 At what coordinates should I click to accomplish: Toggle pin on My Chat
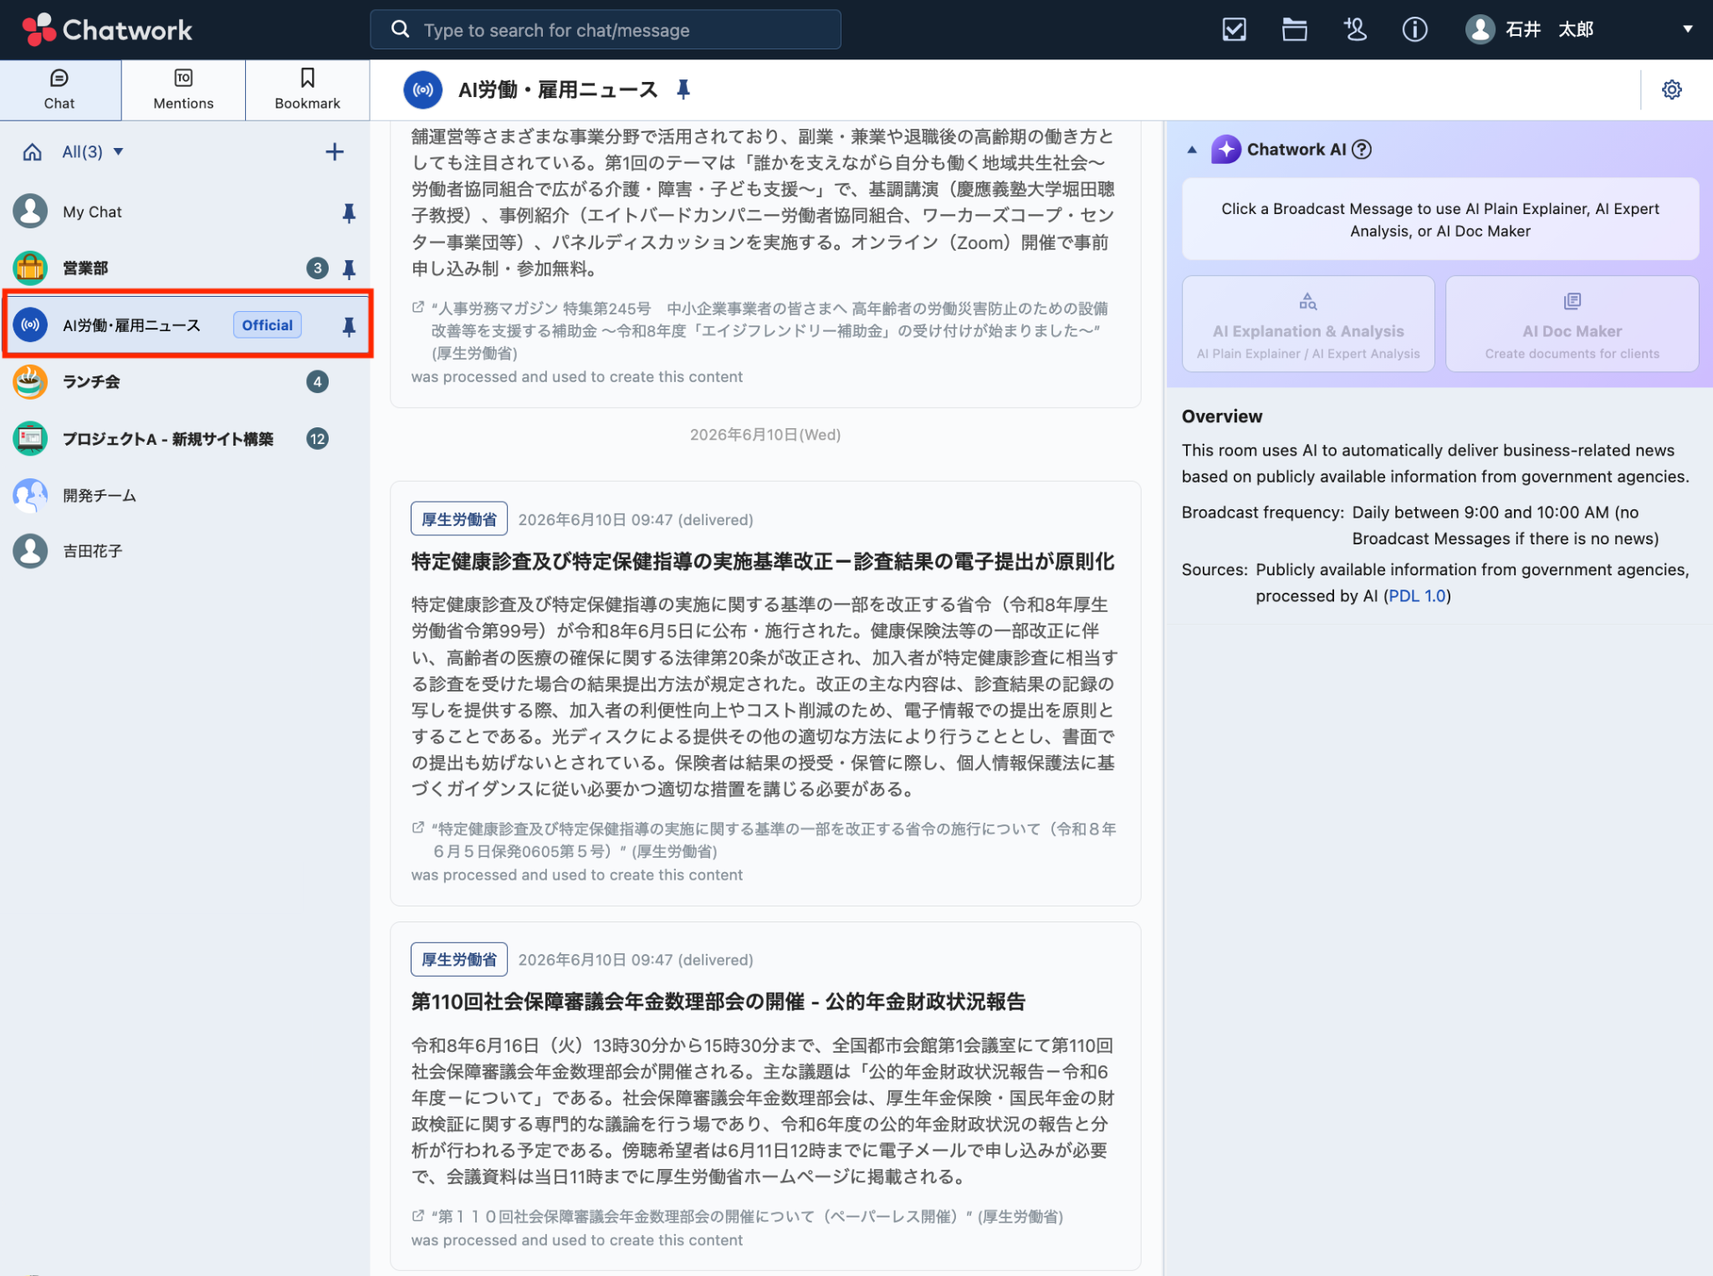point(349,212)
